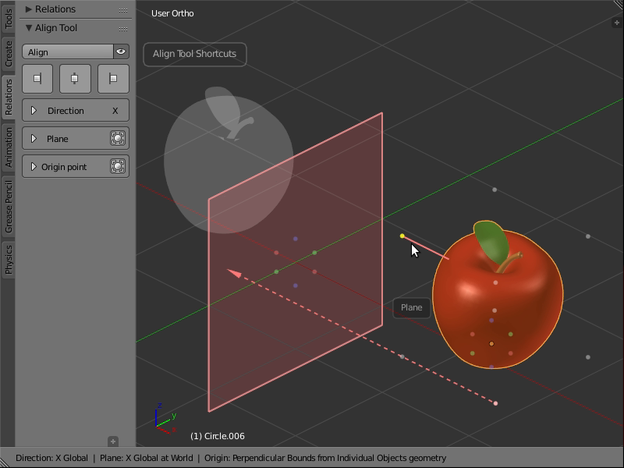Click the X axis label in the Direction row
Viewport: 624px width, 468px height.
point(117,110)
